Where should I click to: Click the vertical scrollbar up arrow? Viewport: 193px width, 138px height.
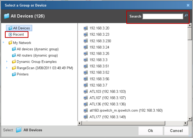tap(190, 25)
